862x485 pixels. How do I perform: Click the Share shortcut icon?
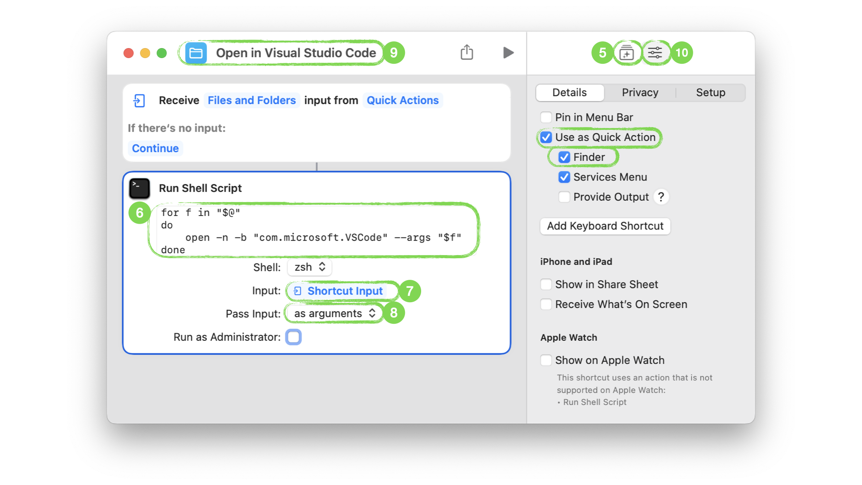point(467,53)
